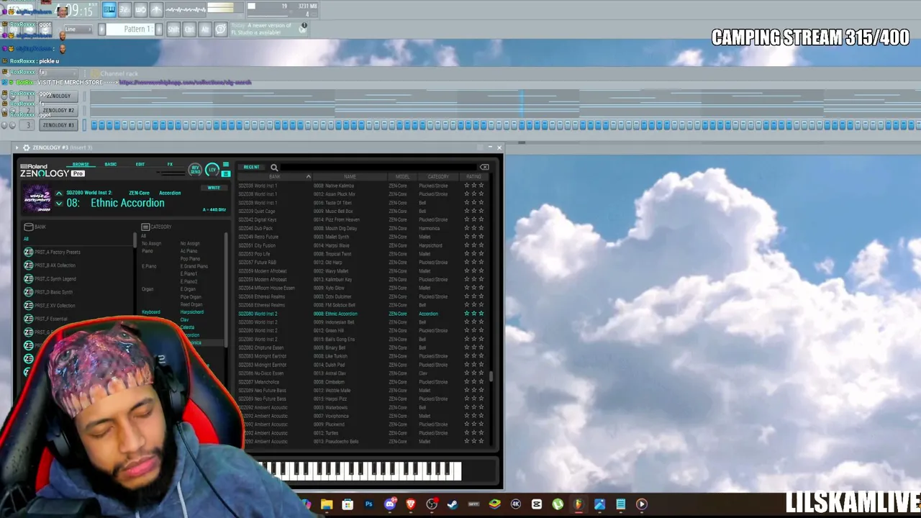Select the ZENOLOGY #3 channel button
Screen dimensions: 921x518
tap(58, 125)
